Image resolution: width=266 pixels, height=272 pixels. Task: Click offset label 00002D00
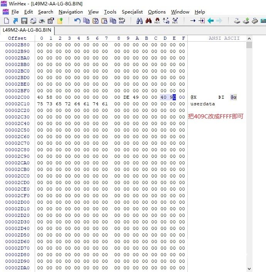[x=17, y=202]
